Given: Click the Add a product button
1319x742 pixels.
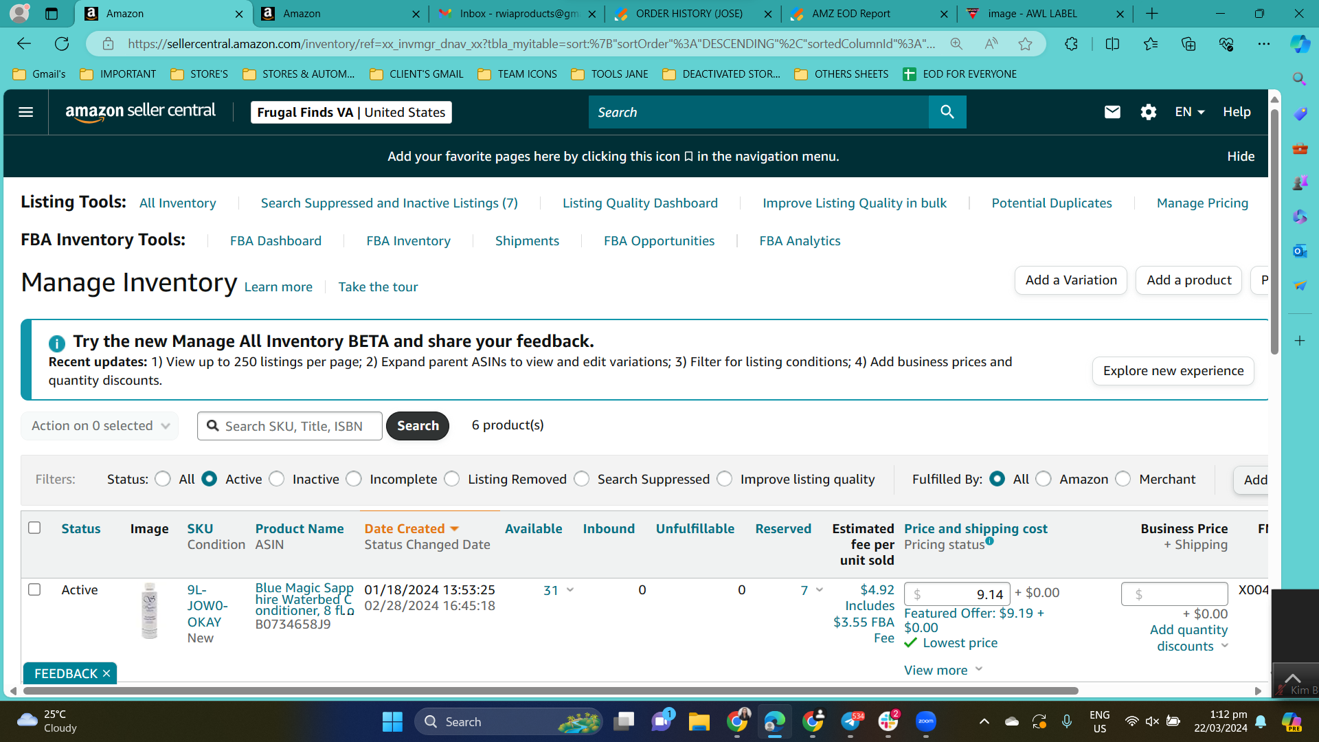Looking at the screenshot, I should click(1188, 280).
